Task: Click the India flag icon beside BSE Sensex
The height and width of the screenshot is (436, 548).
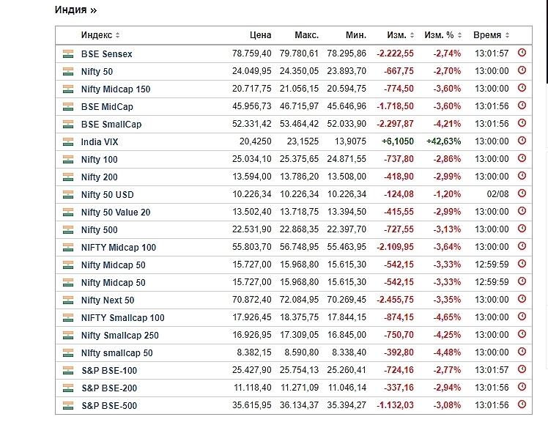Action: click(x=68, y=54)
